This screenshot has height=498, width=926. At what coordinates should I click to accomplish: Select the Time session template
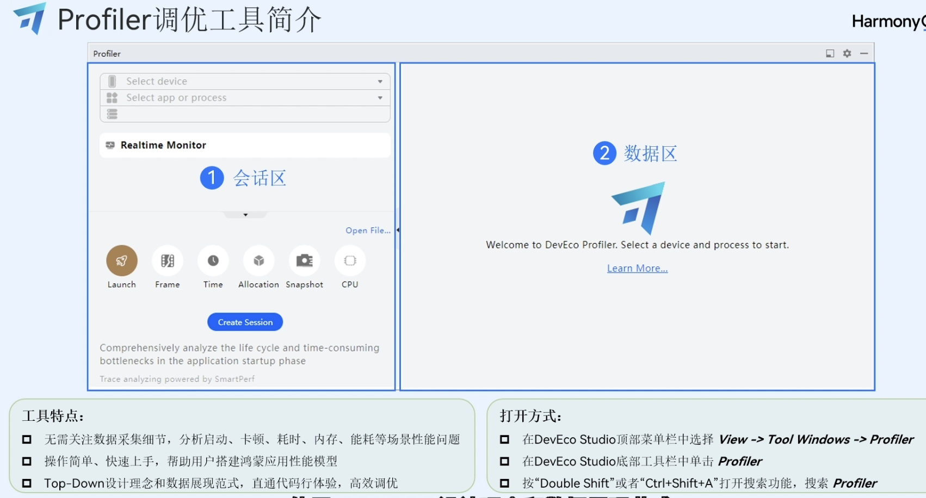(x=213, y=261)
